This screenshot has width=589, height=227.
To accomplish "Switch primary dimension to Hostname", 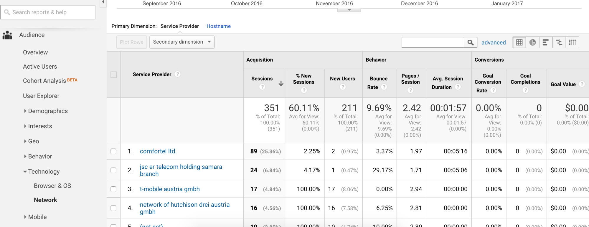I will 218,26.
